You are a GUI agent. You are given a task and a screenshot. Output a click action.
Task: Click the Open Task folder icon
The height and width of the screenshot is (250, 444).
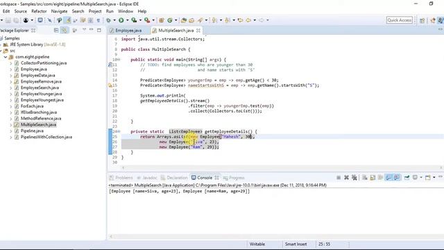(x=191, y=20)
